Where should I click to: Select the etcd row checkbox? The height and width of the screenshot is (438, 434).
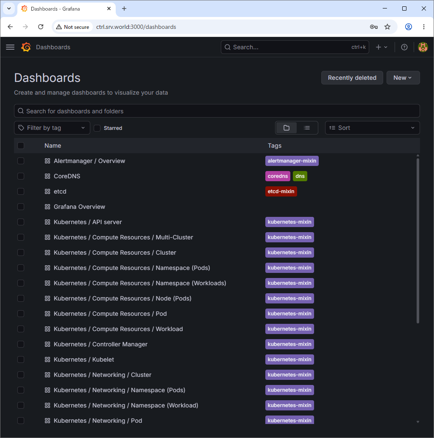coord(21,192)
